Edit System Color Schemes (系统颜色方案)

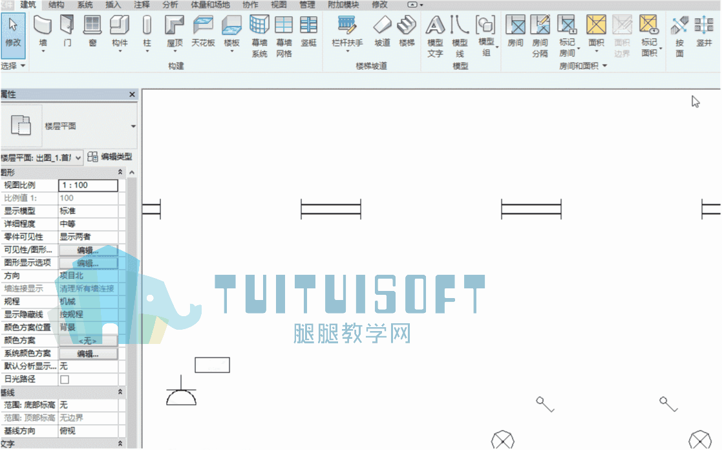click(x=89, y=354)
